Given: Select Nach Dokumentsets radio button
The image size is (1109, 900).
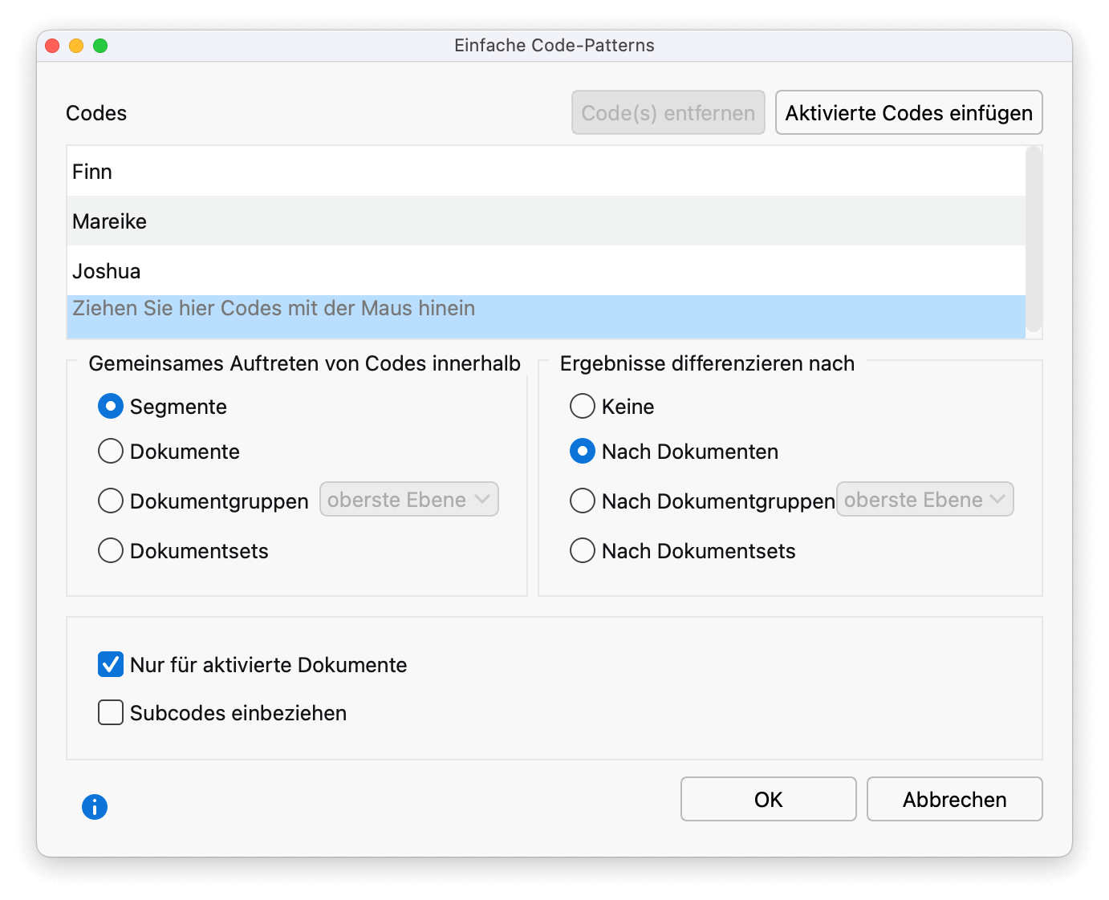Looking at the screenshot, I should [x=583, y=551].
